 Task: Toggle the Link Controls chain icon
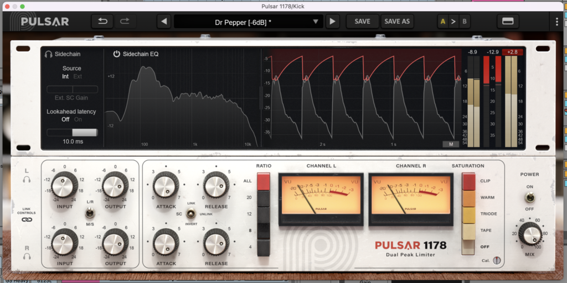[x=27, y=220]
